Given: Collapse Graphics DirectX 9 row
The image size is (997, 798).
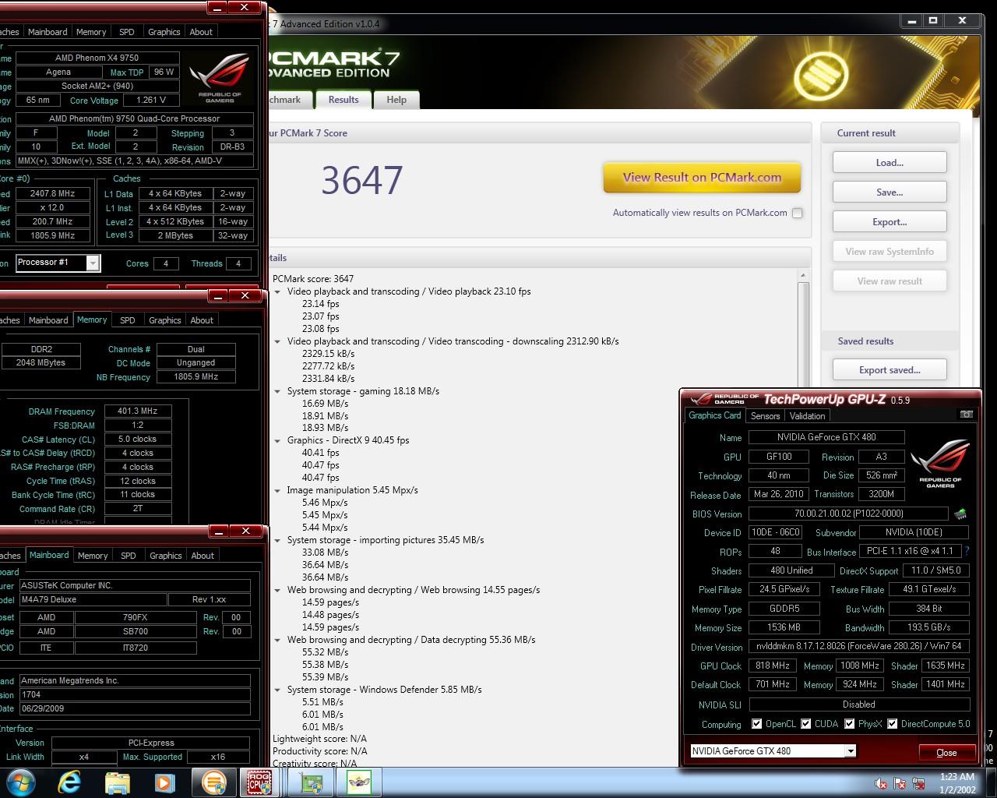Looking at the screenshot, I should pyautogui.click(x=277, y=440).
